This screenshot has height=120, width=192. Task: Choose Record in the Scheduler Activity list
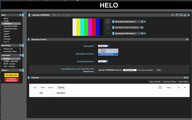tap(108, 50)
